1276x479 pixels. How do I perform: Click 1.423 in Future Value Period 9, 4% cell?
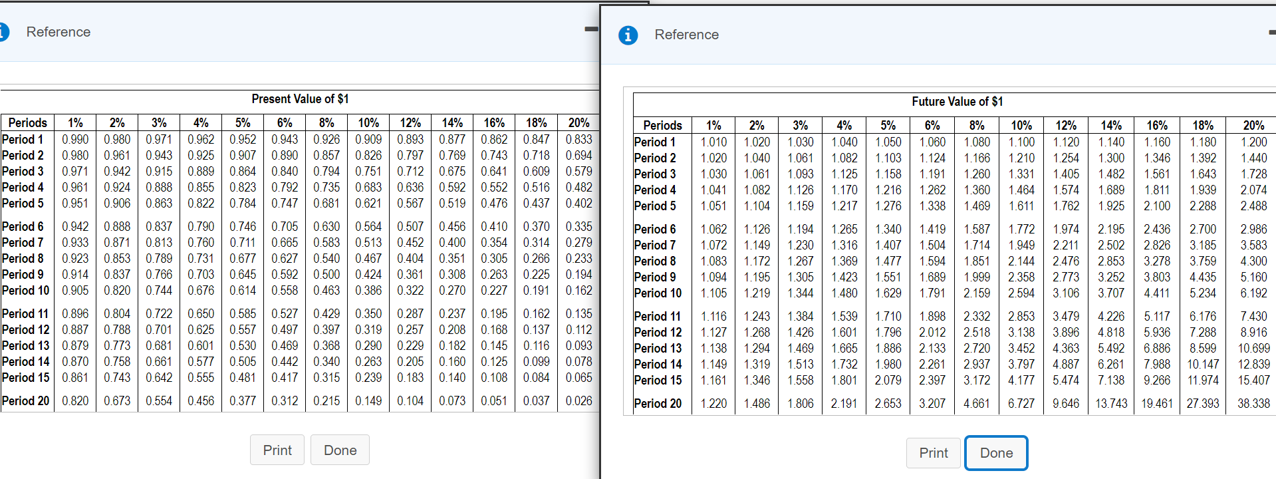coord(844,277)
